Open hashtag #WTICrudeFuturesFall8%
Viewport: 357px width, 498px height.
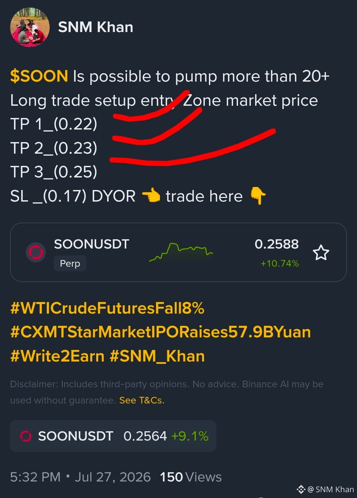click(x=107, y=308)
